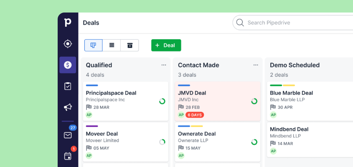Image resolution: width=353 pixels, height=167 pixels.
Task: Click the search magnifier icon
Action: 240,23
